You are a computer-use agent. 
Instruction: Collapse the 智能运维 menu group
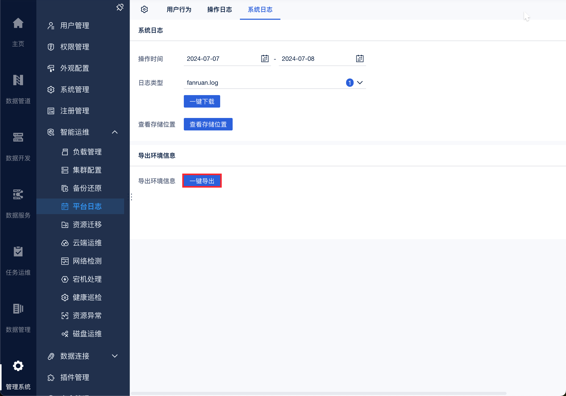click(x=115, y=132)
